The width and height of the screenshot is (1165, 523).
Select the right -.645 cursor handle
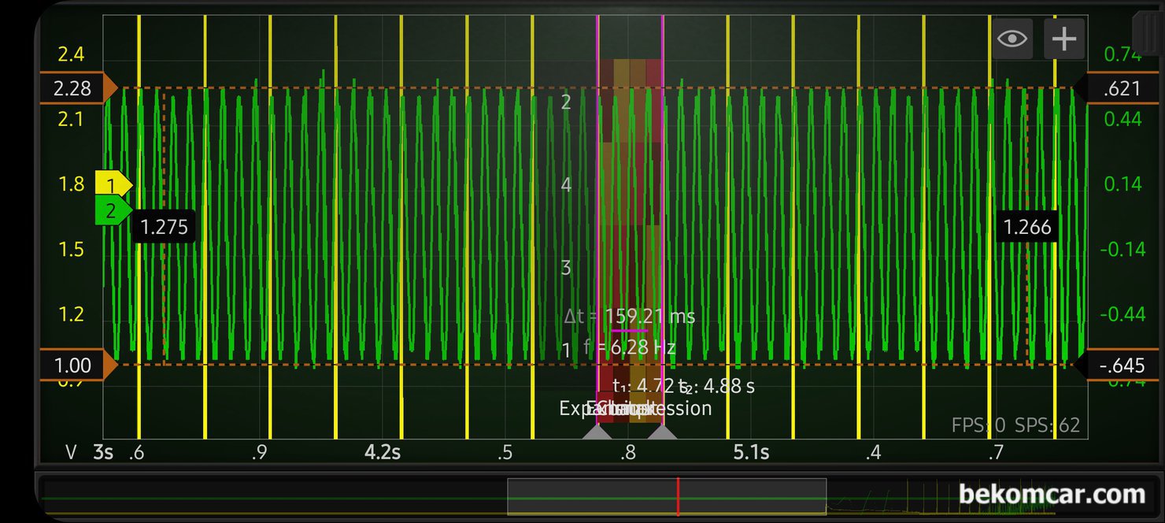pyautogui.click(x=1118, y=365)
